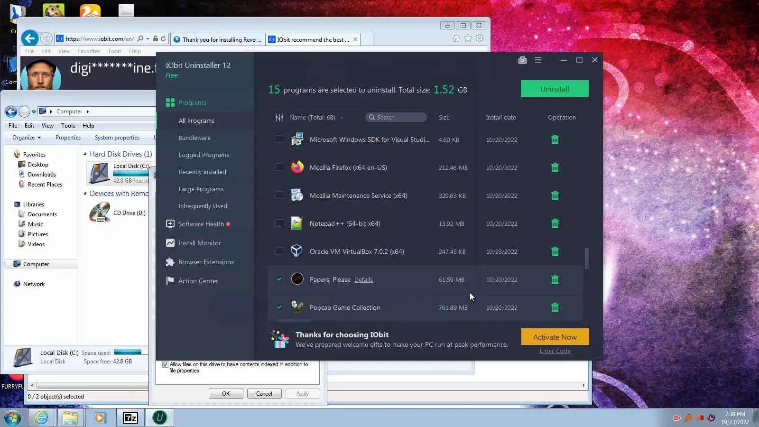
Task: Show Recently Installed programs
Action: point(203,172)
